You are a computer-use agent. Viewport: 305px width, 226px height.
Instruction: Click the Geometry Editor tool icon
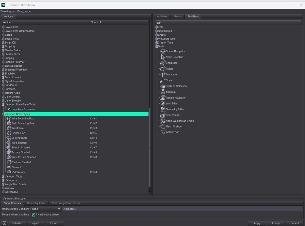tap(163, 109)
